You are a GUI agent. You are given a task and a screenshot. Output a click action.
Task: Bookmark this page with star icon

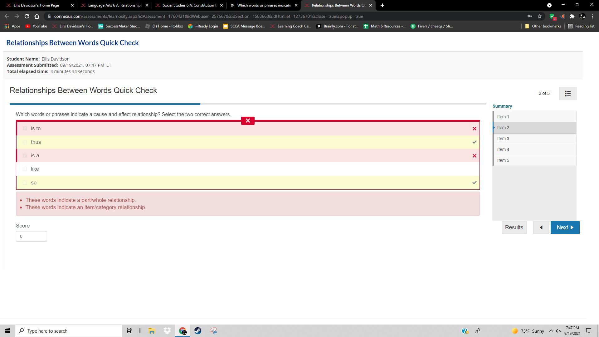coord(540,16)
